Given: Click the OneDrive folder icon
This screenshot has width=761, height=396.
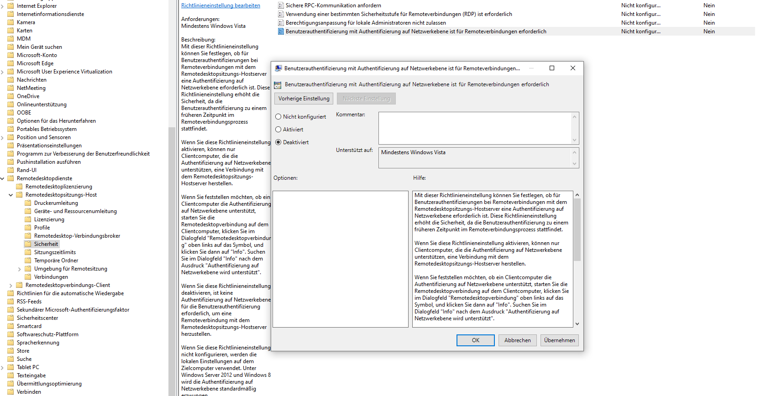Looking at the screenshot, I should [x=10, y=96].
